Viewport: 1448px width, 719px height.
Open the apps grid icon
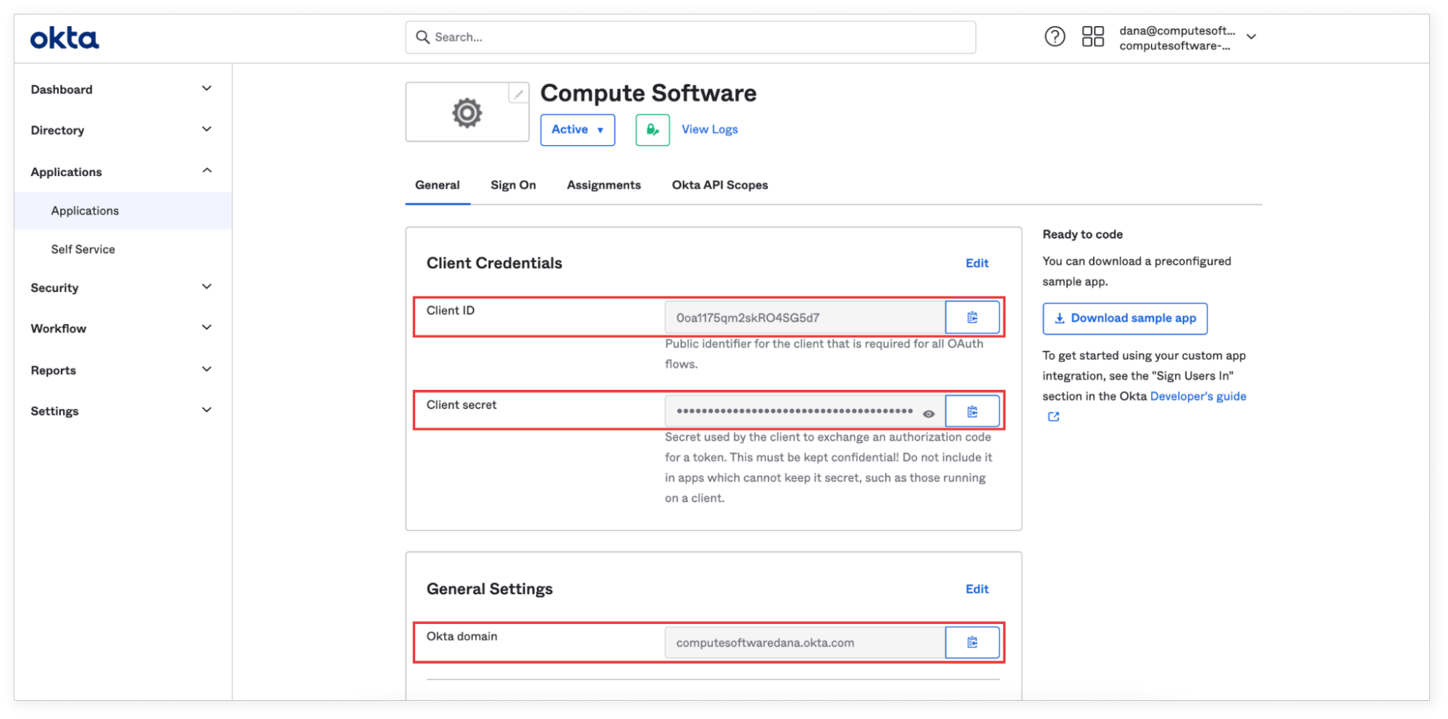click(1092, 37)
